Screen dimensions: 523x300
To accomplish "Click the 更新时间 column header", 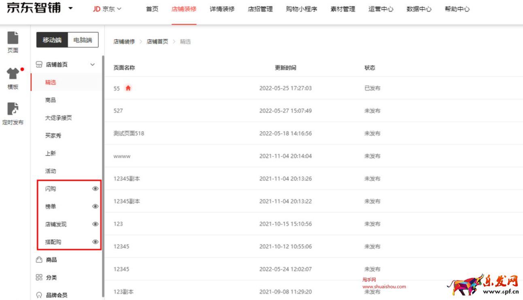I will tap(286, 68).
